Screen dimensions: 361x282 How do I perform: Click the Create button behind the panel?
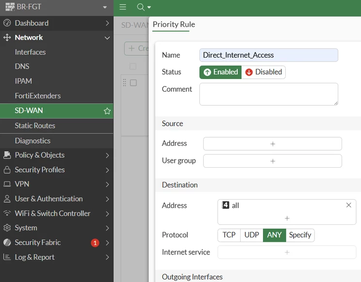(x=136, y=48)
